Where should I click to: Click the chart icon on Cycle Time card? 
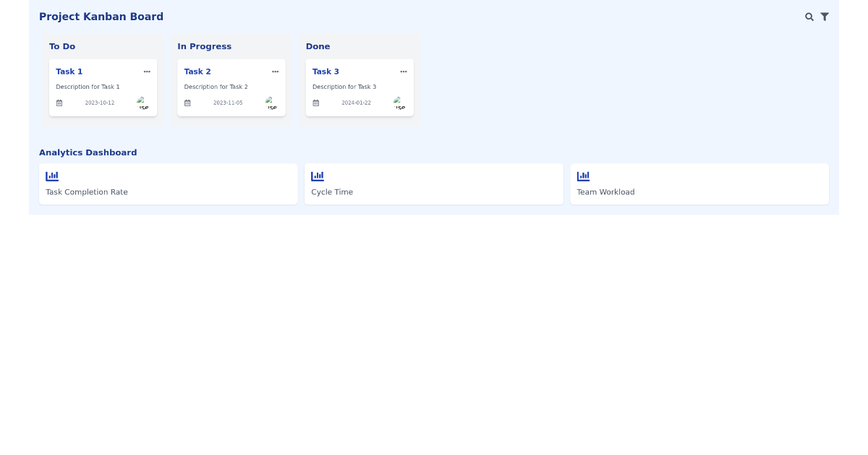(x=317, y=175)
